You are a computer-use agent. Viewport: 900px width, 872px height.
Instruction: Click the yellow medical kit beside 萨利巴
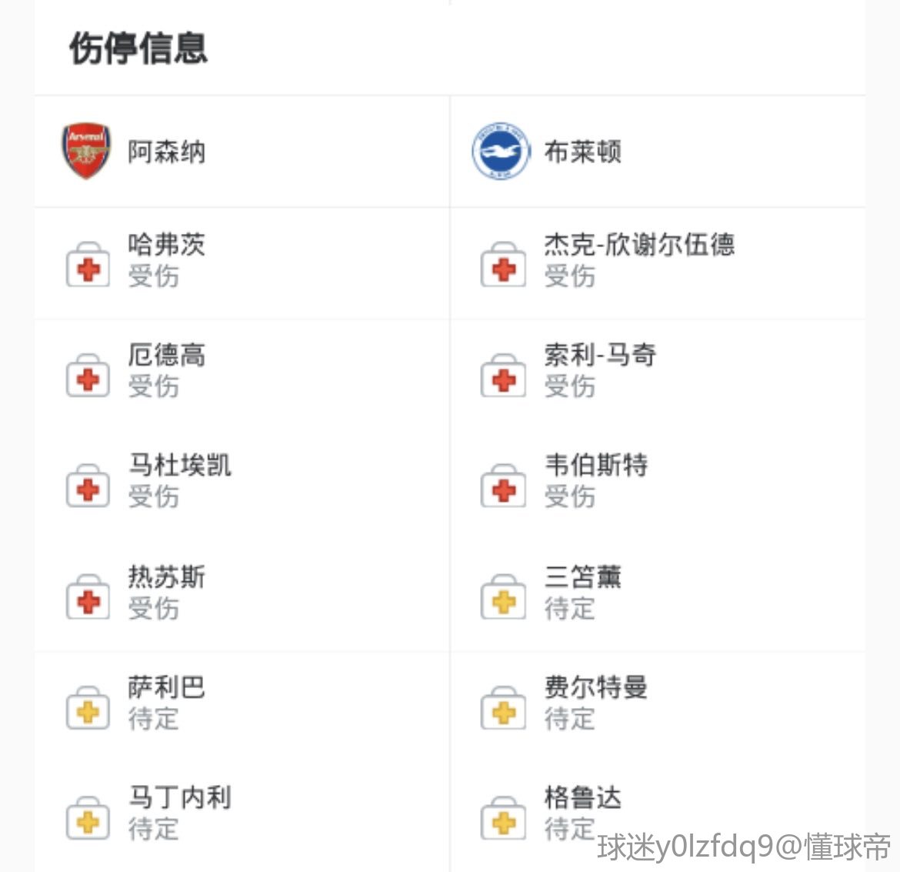tap(88, 708)
